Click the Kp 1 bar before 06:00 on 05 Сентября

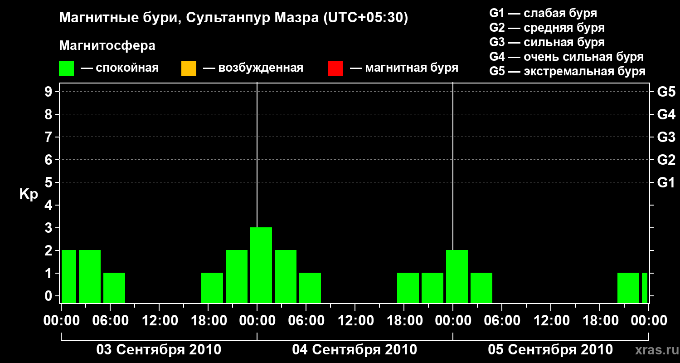click(481, 288)
